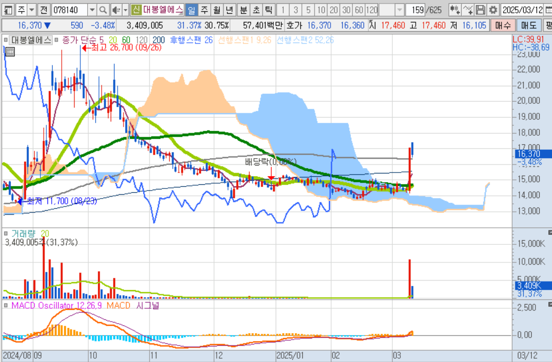This screenshot has width=552, height=362.
Task: Open the custom interval combo box dropdown
Action: tap(399, 10)
